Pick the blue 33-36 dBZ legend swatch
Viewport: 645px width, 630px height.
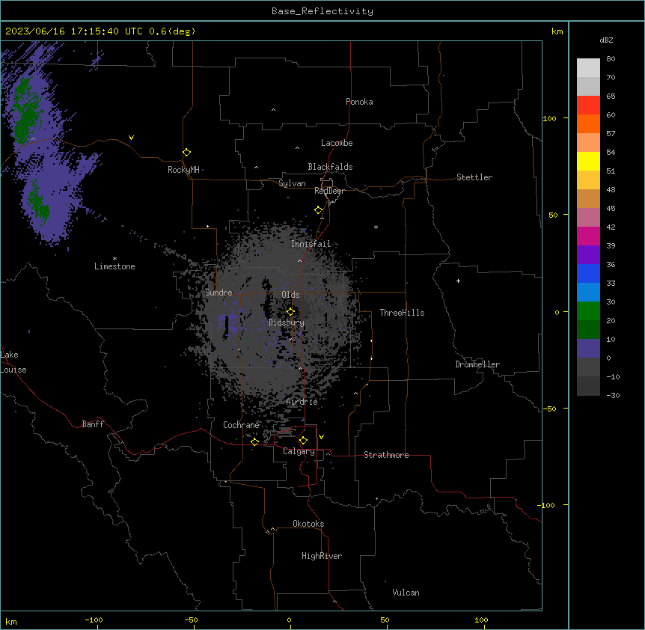point(588,273)
